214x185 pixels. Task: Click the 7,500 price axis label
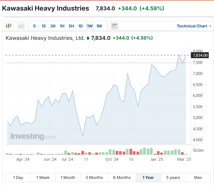click(197, 63)
